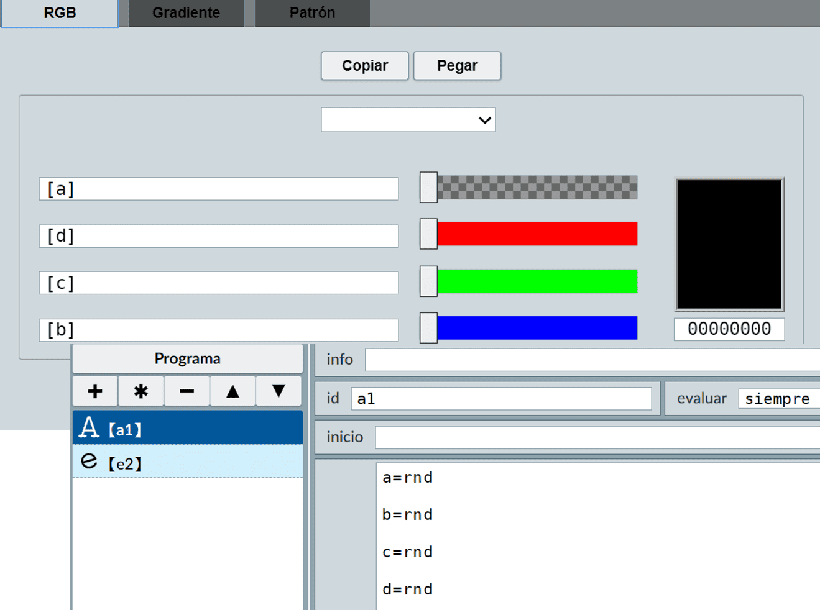Select the RGB tab
820x610 pixels.
click(x=60, y=13)
